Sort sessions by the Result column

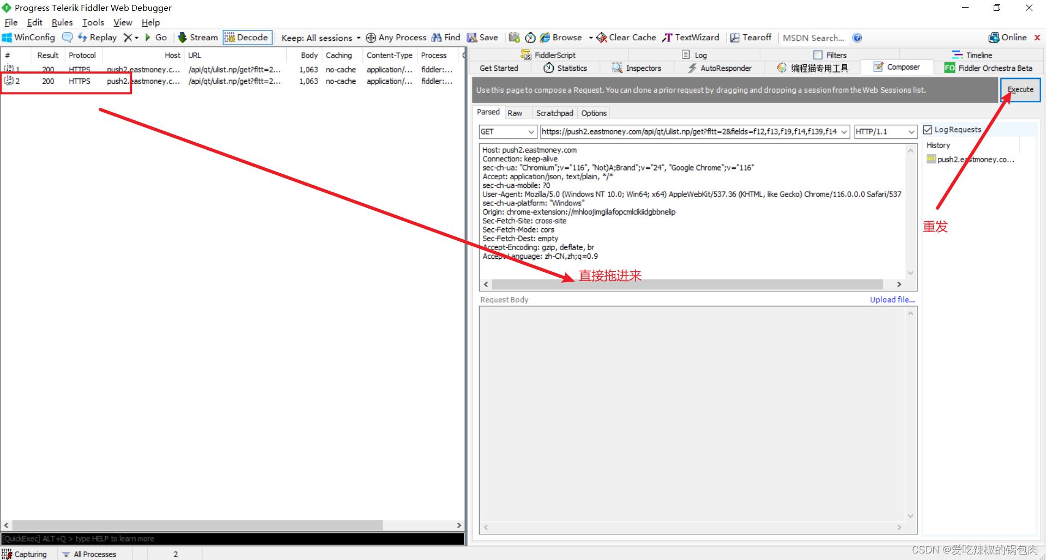pos(48,55)
